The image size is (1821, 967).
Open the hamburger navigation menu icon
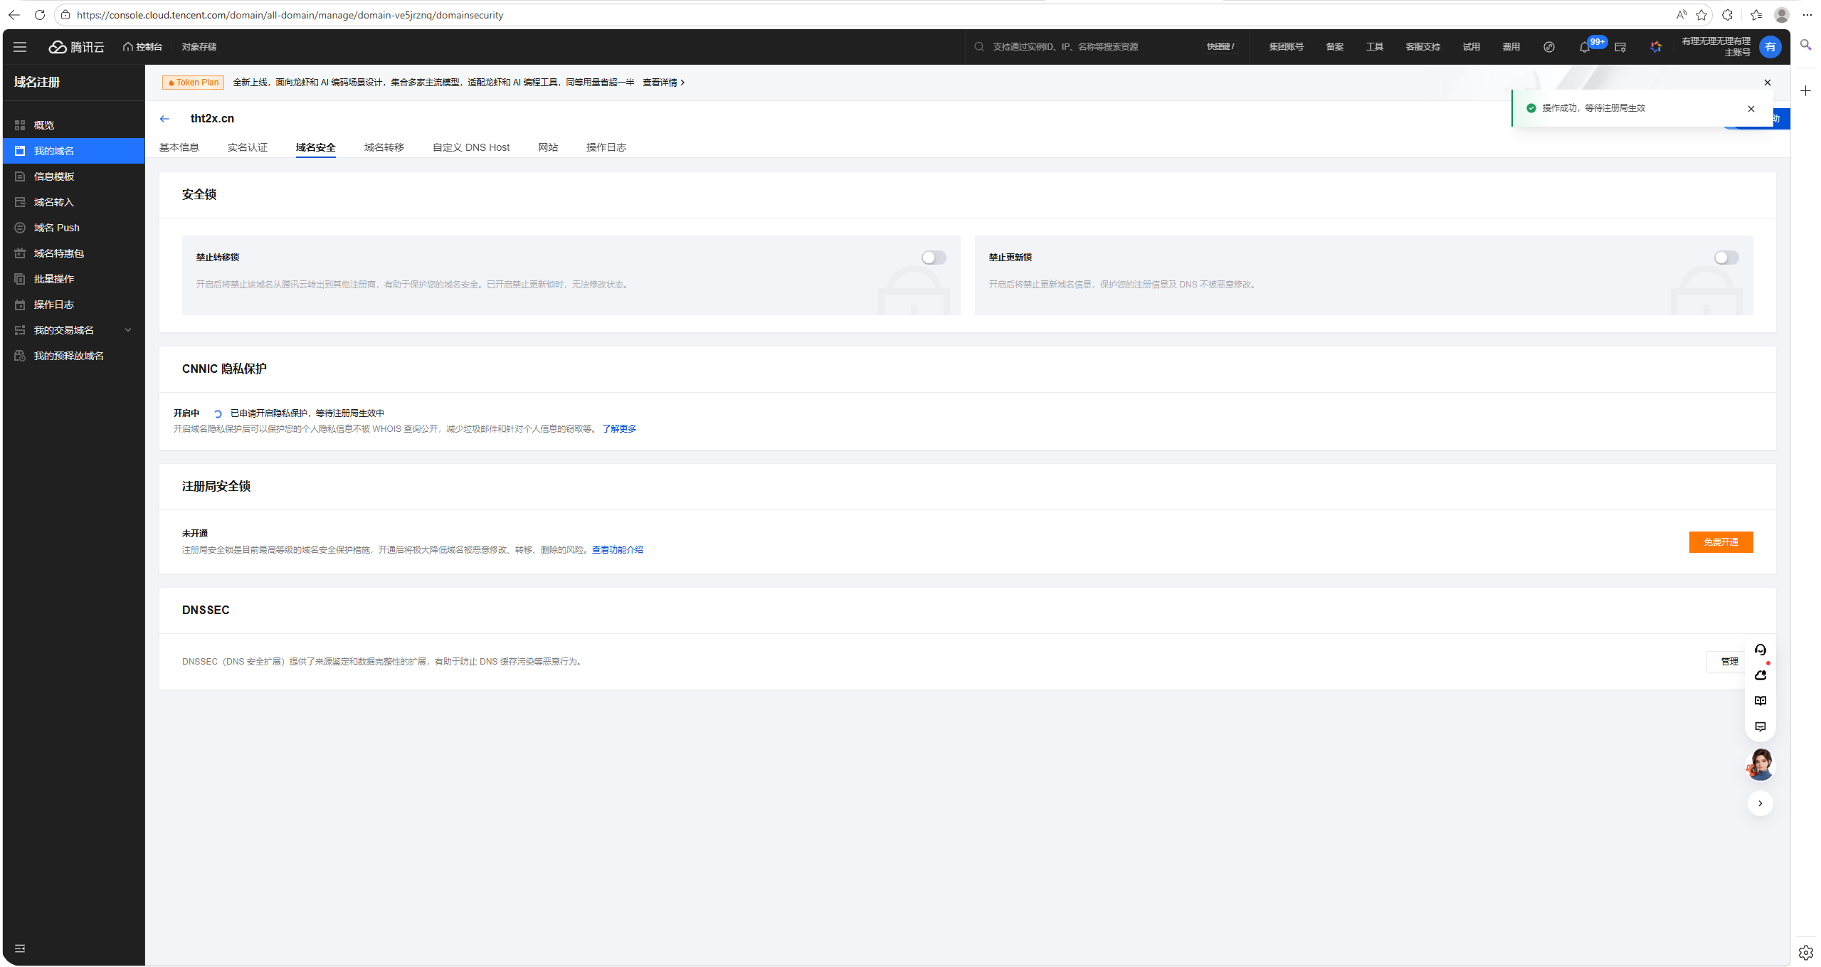tap(20, 47)
